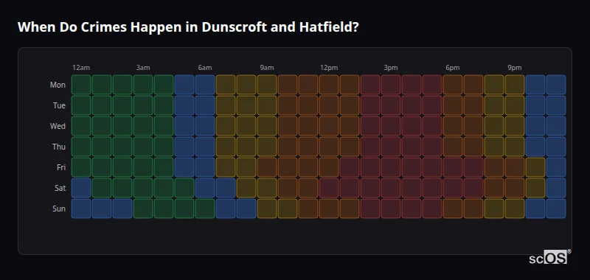The height and width of the screenshot is (280, 590).
Task: Click the 3pm column label
Action: point(391,68)
